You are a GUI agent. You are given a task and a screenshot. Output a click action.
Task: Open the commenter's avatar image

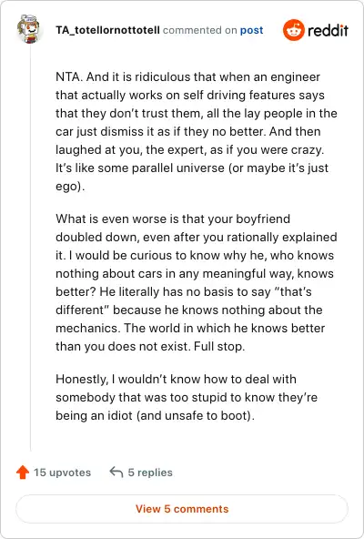(28, 29)
